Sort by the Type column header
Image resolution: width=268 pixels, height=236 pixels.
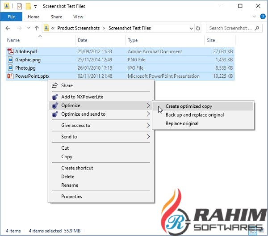133,40
